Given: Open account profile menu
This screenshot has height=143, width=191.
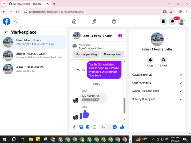Looking at the screenshot, I should coord(181,21).
